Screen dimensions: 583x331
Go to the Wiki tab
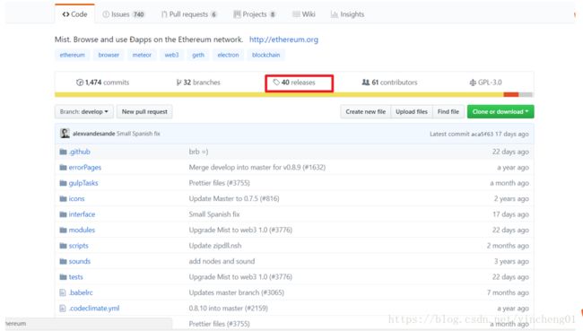click(304, 14)
